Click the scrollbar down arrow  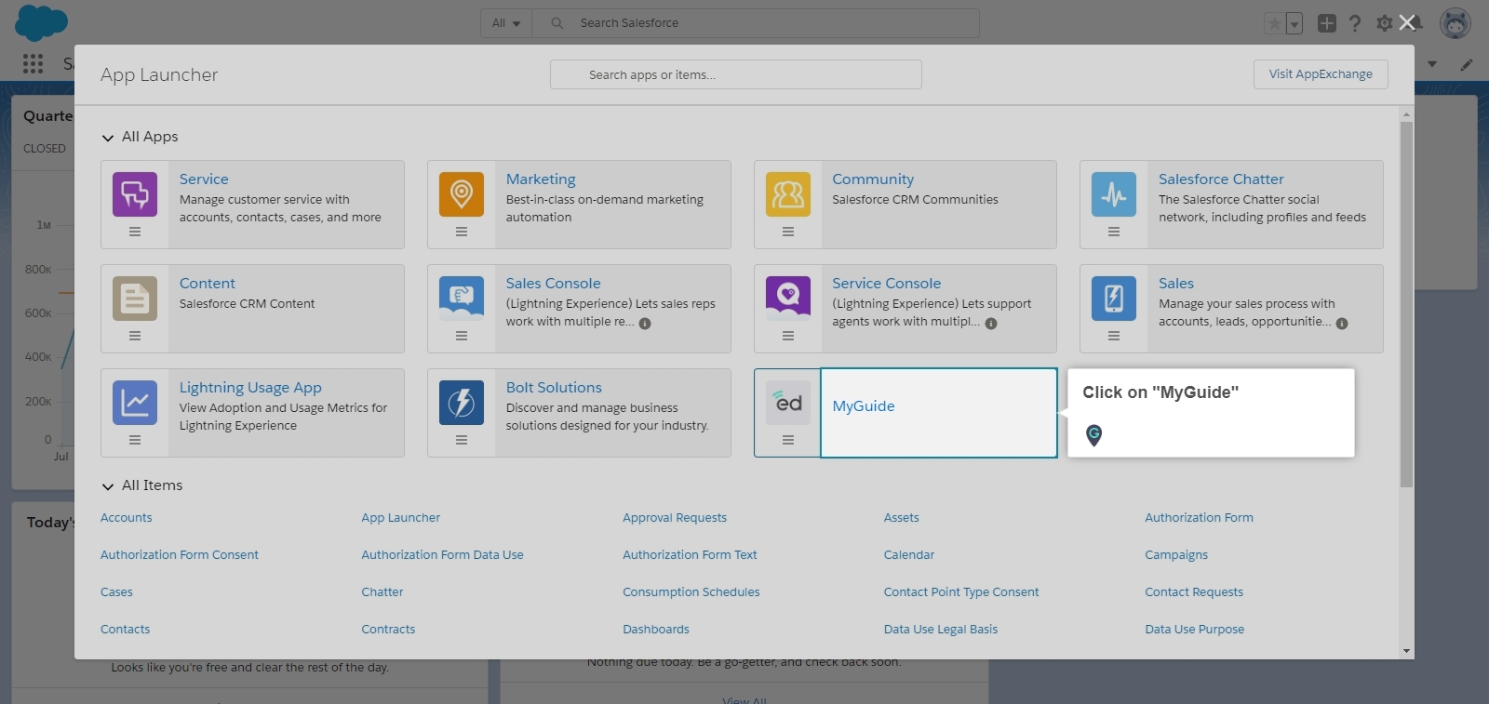click(x=1406, y=651)
